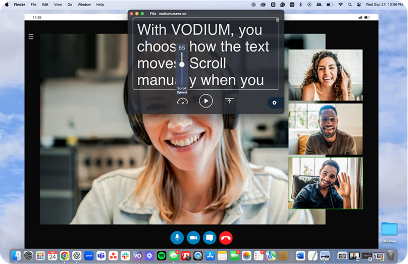The width and height of the screenshot is (408, 264).
Task: Open the Go menu
Action: (70, 5)
